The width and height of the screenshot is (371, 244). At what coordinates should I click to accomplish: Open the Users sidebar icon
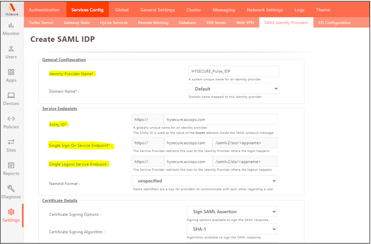tap(11, 49)
